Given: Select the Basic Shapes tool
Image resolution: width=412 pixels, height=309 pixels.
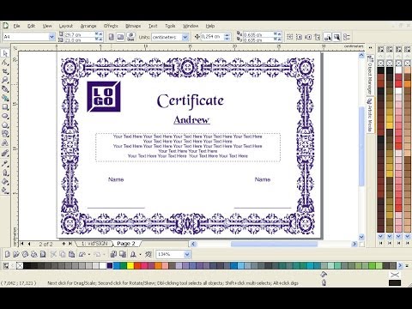Looking at the screenshot, I should pos(5,134).
